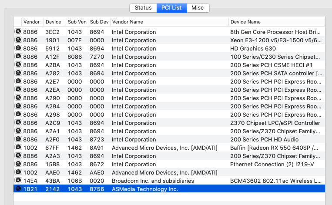
Task: Click the lookup icon for device A294
Action: (18, 106)
